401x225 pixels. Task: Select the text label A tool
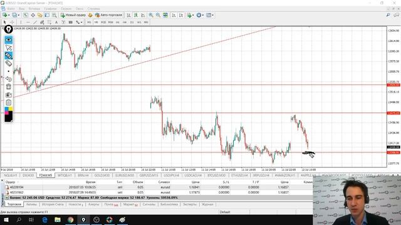56,22
